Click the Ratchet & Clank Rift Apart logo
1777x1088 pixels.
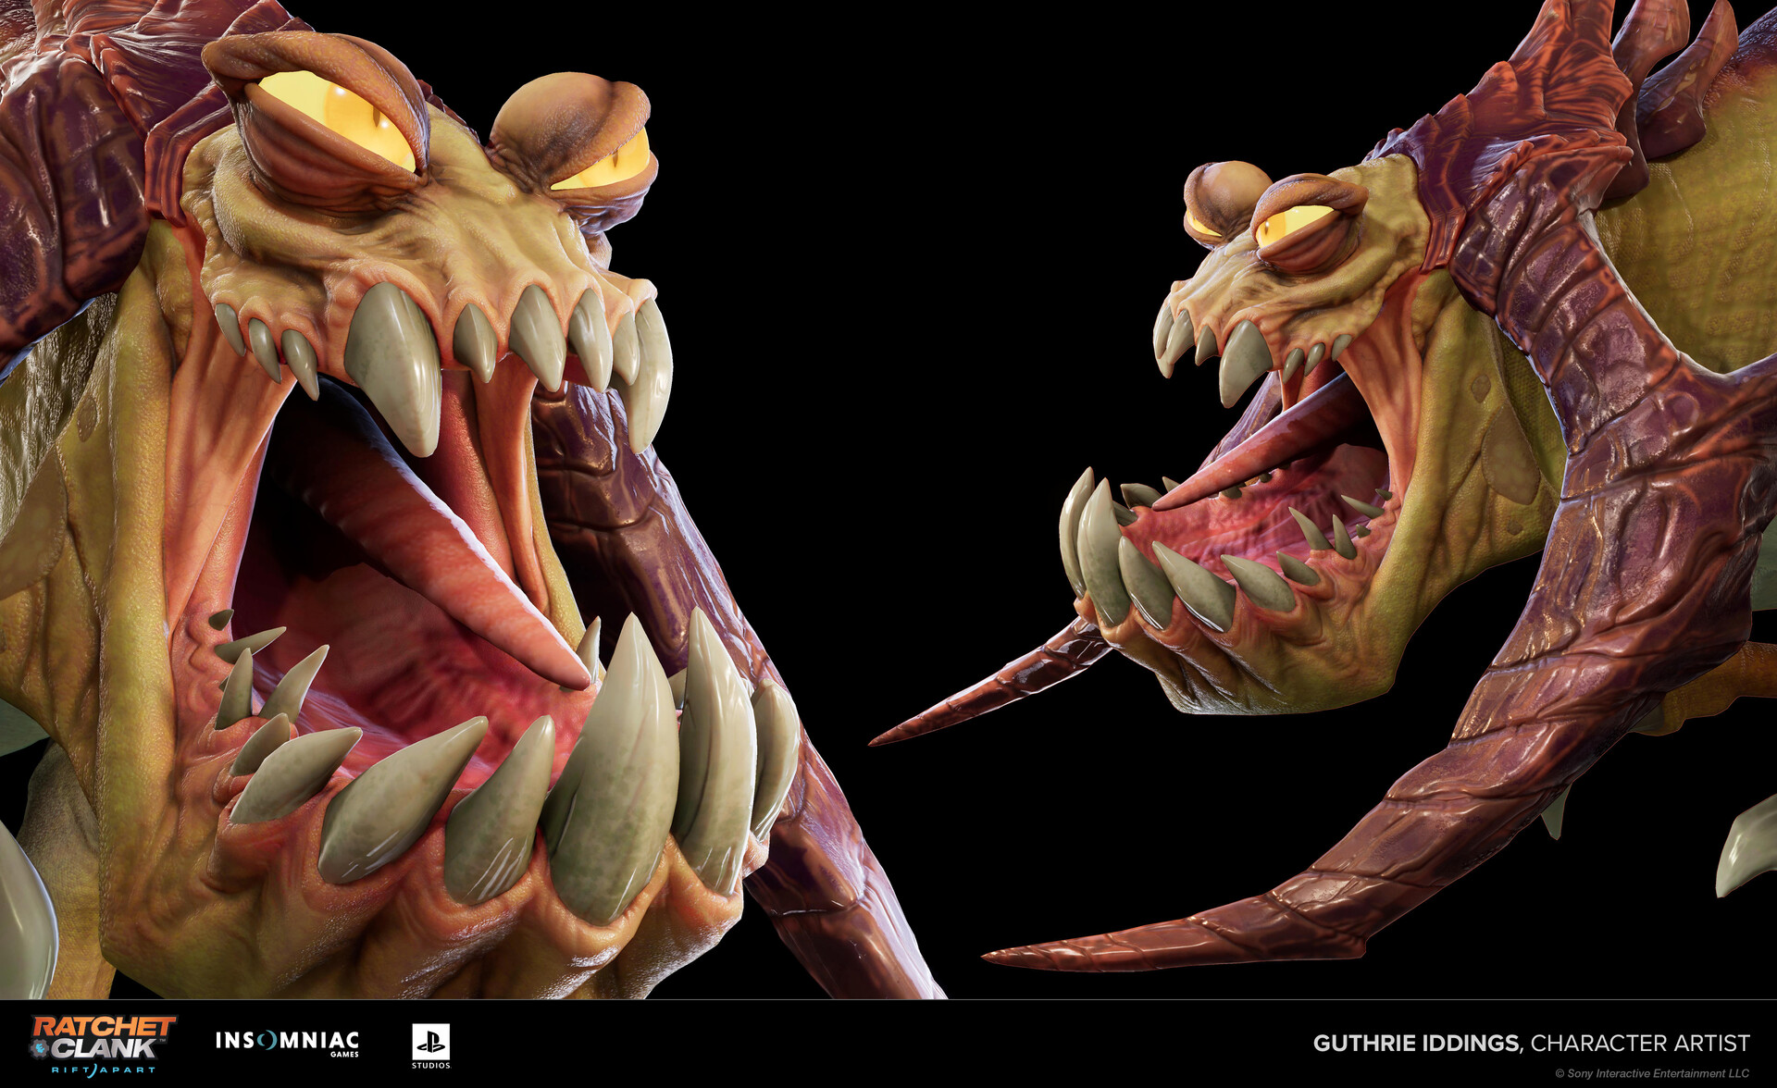(102, 1045)
